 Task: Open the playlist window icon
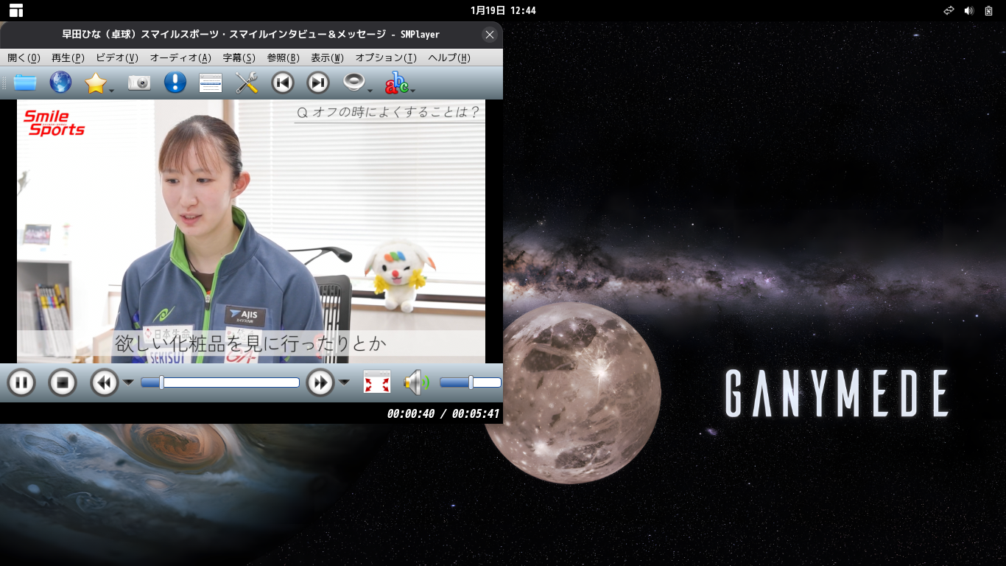(211, 83)
